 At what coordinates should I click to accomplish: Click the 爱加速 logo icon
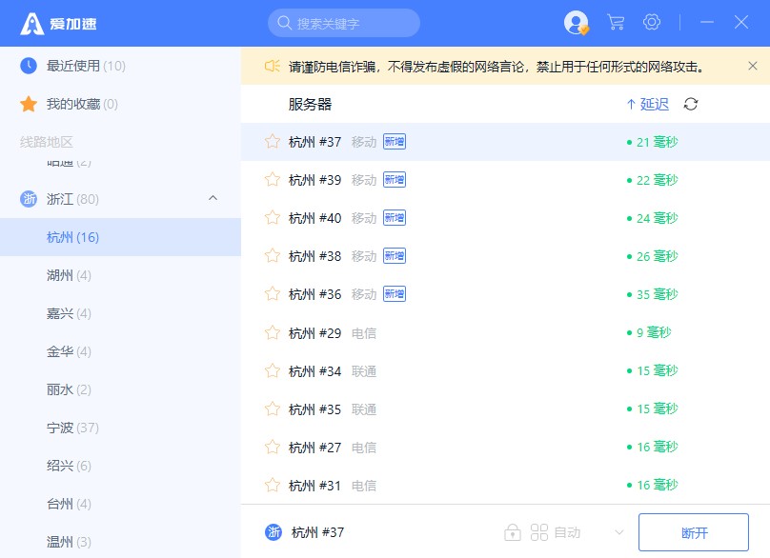point(31,23)
